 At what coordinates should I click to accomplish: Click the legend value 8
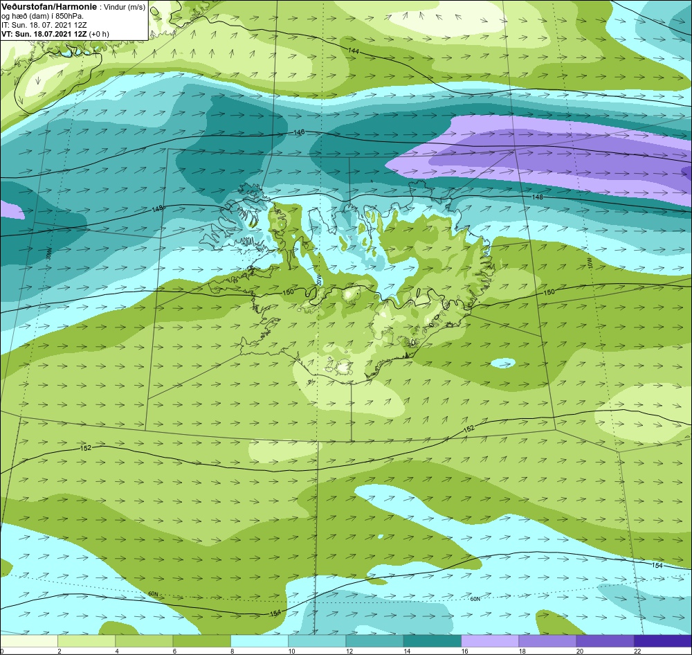click(232, 651)
